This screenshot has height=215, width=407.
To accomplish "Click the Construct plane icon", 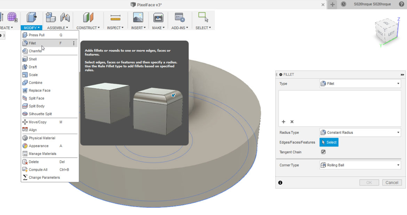I will 88,17.
